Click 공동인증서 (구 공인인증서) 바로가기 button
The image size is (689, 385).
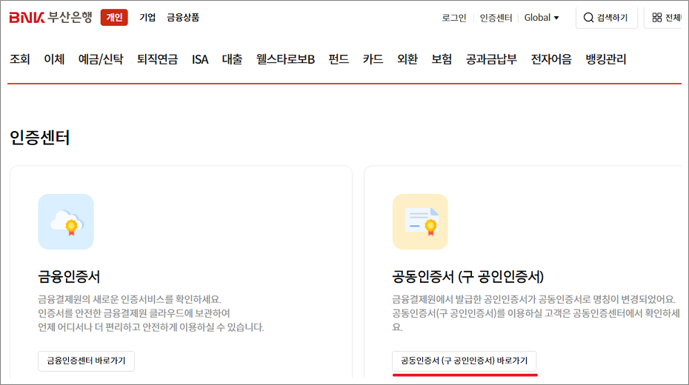click(x=464, y=361)
